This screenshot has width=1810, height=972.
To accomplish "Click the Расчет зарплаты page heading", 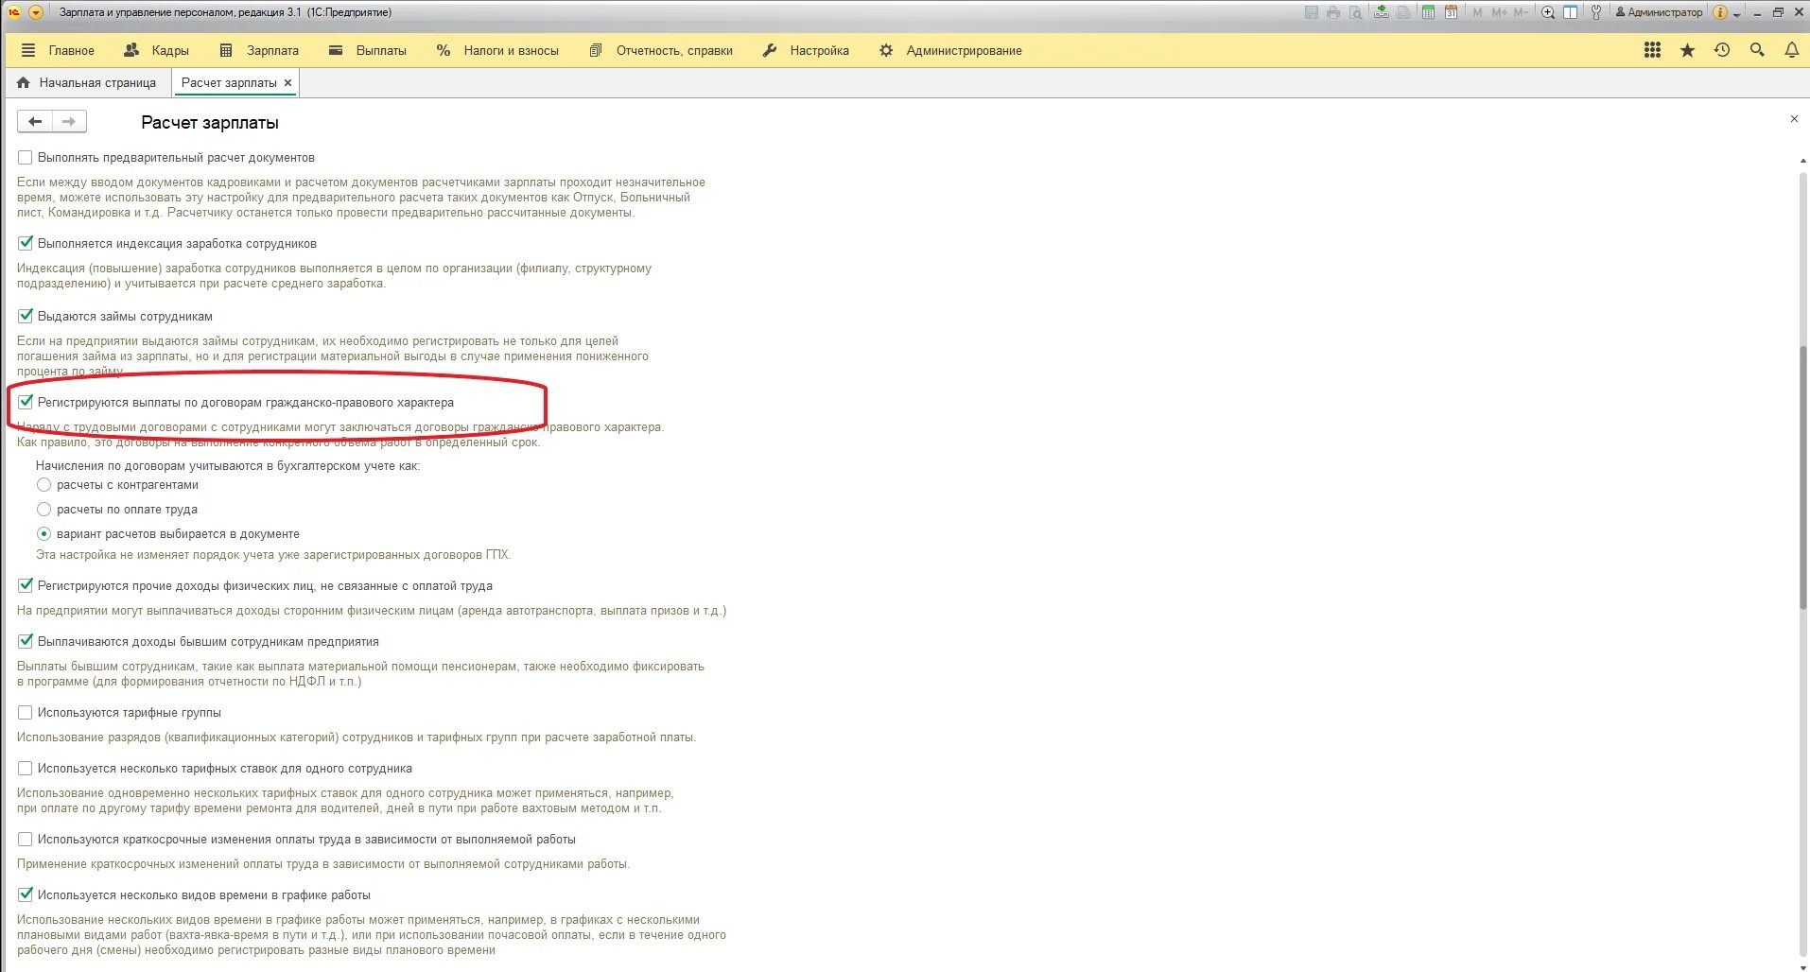I will pos(210,123).
